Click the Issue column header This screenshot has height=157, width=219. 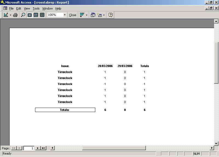click(65, 66)
